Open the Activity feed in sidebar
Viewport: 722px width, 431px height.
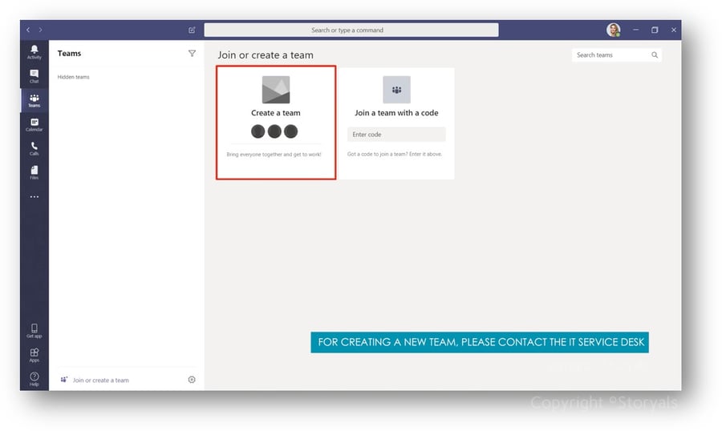pyautogui.click(x=34, y=52)
